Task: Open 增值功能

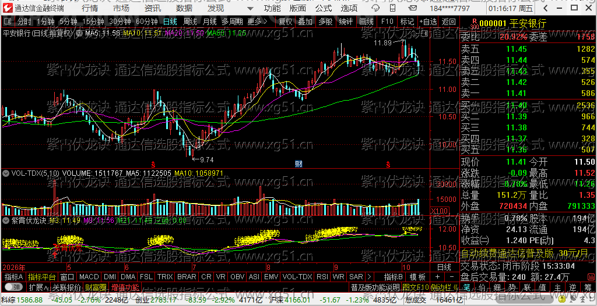Action: (125, 287)
